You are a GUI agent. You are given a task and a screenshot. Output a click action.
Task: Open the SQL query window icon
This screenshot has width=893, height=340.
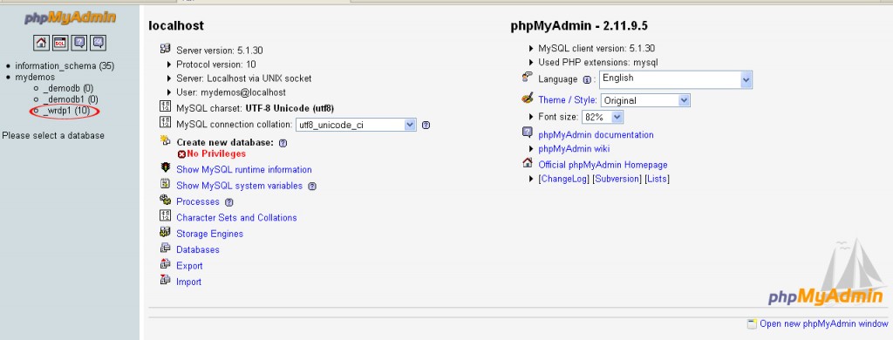[60, 43]
